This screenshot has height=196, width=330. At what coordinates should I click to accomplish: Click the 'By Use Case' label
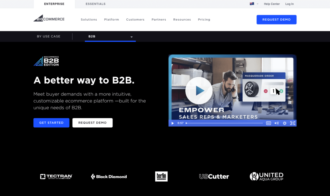[x=49, y=36]
